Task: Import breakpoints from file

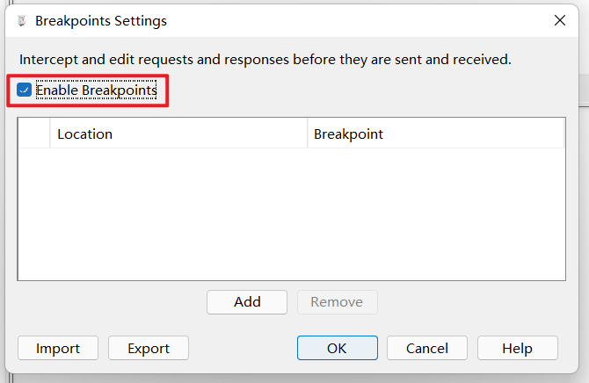Action: tap(58, 348)
